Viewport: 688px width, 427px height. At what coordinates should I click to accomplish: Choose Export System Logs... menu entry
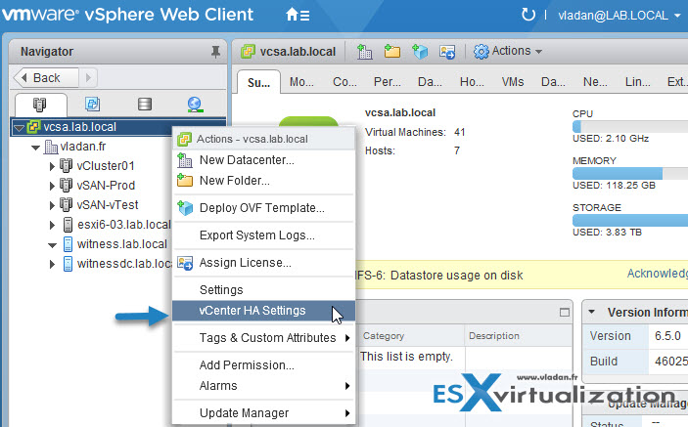pos(263,235)
